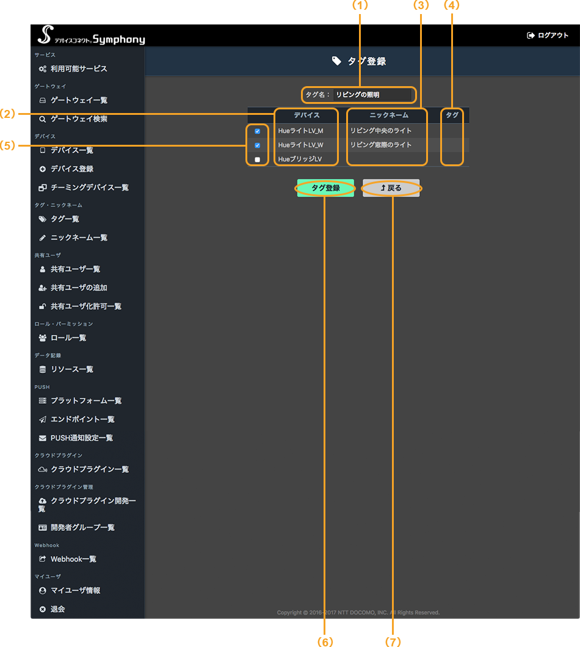580x647 pixels.
Task: Navigate to Webhook一覧
Action: coord(73,559)
